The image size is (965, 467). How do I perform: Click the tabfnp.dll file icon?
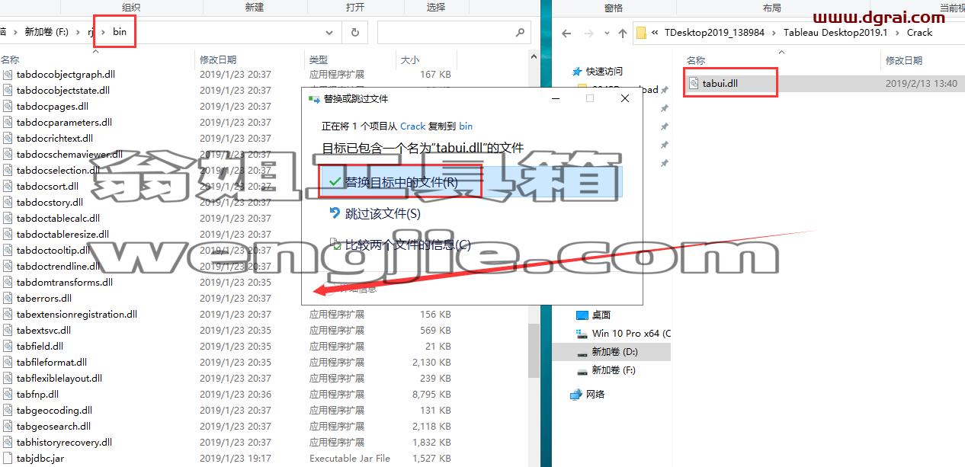(8, 395)
